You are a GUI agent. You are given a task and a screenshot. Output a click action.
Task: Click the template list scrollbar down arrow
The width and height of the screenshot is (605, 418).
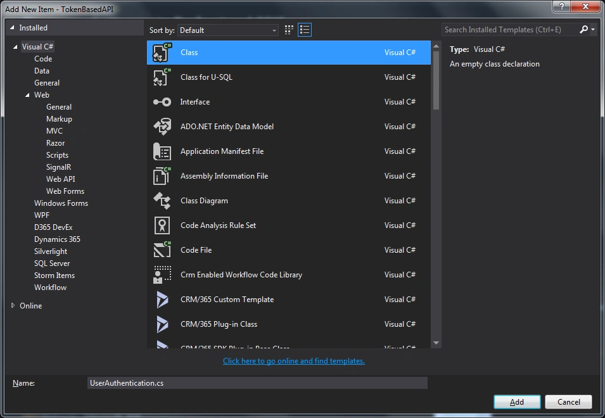[x=436, y=343]
